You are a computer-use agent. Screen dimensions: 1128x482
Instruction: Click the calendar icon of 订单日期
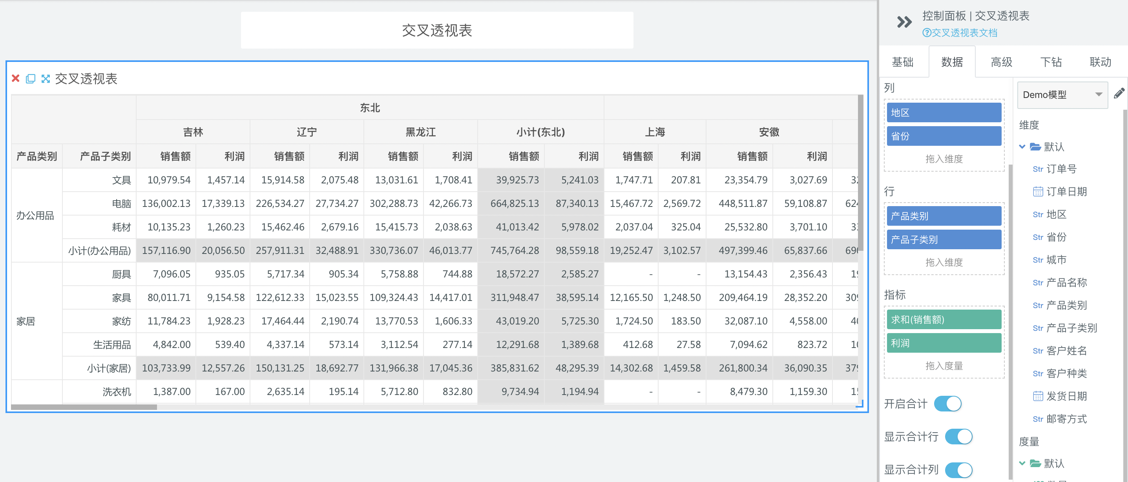pyautogui.click(x=1037, y=192)
